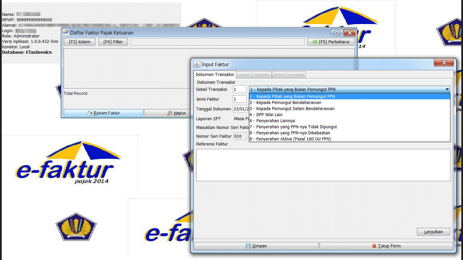This screenshot has width=463, height=260.
Task: Select 7 - Penyerahan yang PPN-nya Tidak Dipungut
Action: 349,127
